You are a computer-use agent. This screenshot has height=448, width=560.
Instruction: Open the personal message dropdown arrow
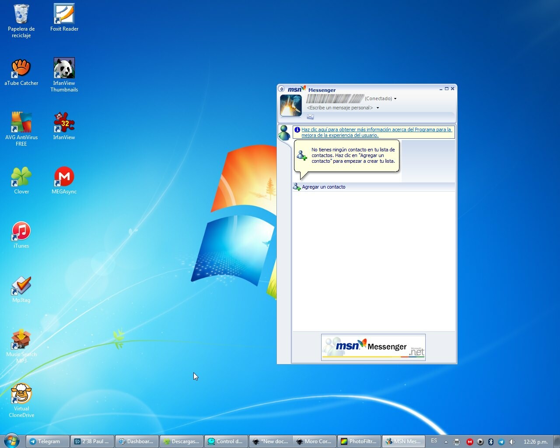point(378,108)
